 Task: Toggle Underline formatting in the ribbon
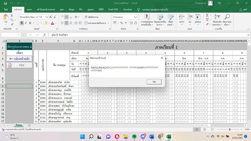(31, 23)
